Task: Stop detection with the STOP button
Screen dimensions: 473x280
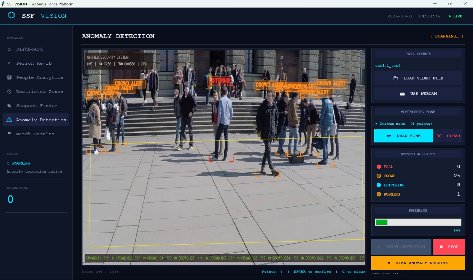Action: coord(449,247)
